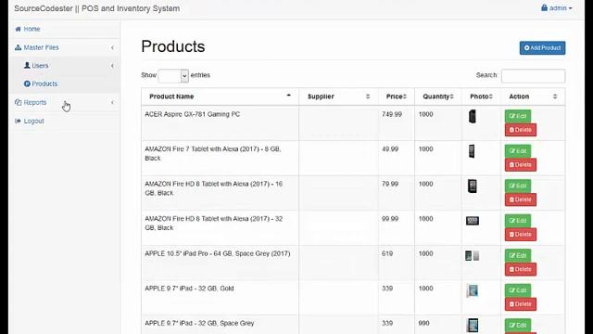The height and width of the screenshot is (334, 593).
Task: Click Fire HD 8 32 GB photo thumbnail
Action: pyautogui.click(x=473, y=221)
